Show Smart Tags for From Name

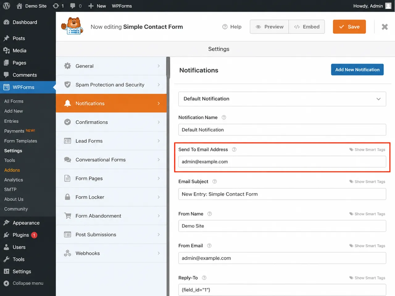click(x=367, y=214)
